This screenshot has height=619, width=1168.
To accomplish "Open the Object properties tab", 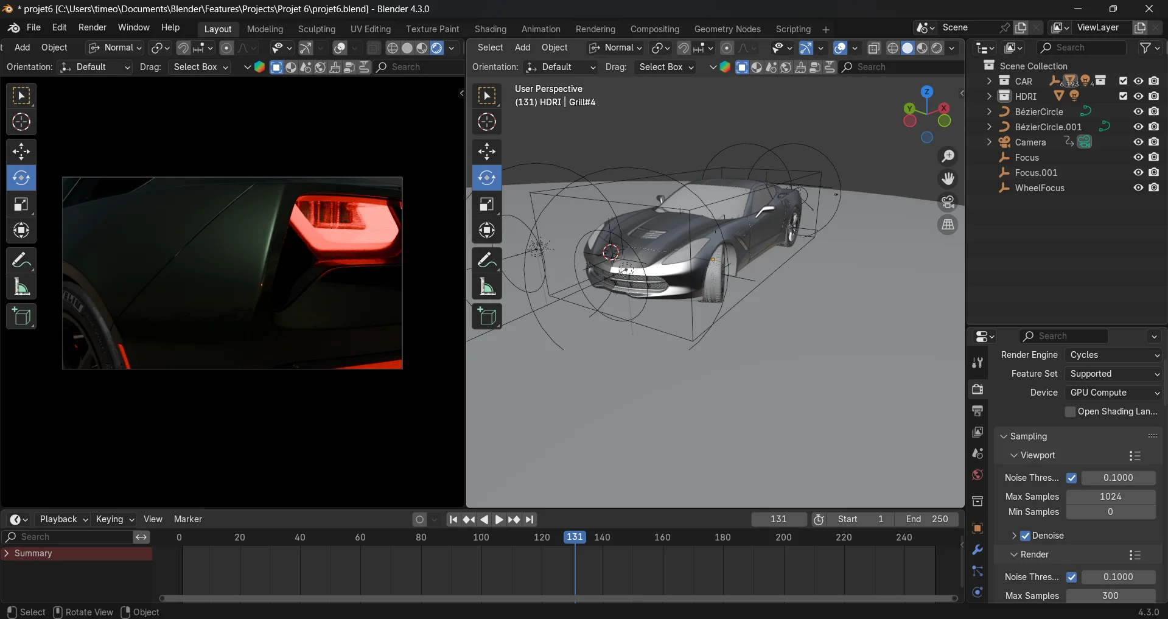I will click(977, 528).
